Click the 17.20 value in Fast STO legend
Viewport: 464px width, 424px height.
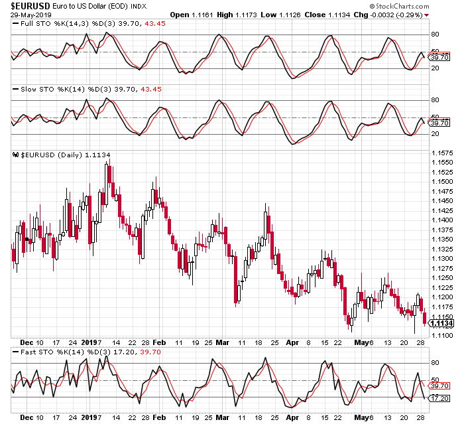click(125, 352)
